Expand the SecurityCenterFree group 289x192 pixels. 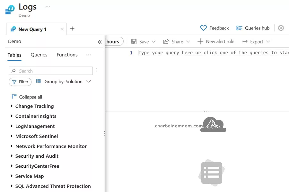(x=12, y=166)
